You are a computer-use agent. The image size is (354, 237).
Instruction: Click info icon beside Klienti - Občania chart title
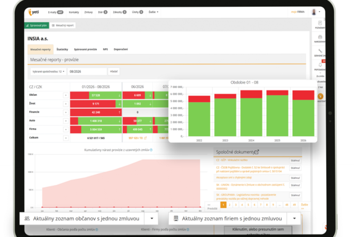[x=97, y=230]
